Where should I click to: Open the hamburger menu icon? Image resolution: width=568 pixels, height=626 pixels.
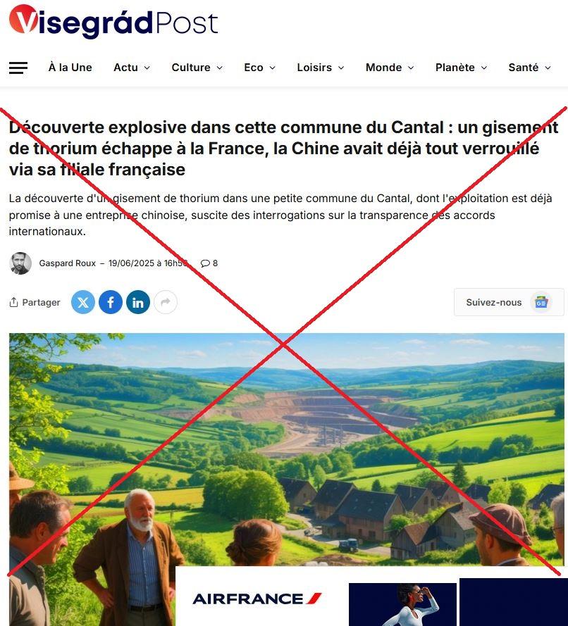click(18, 68)
